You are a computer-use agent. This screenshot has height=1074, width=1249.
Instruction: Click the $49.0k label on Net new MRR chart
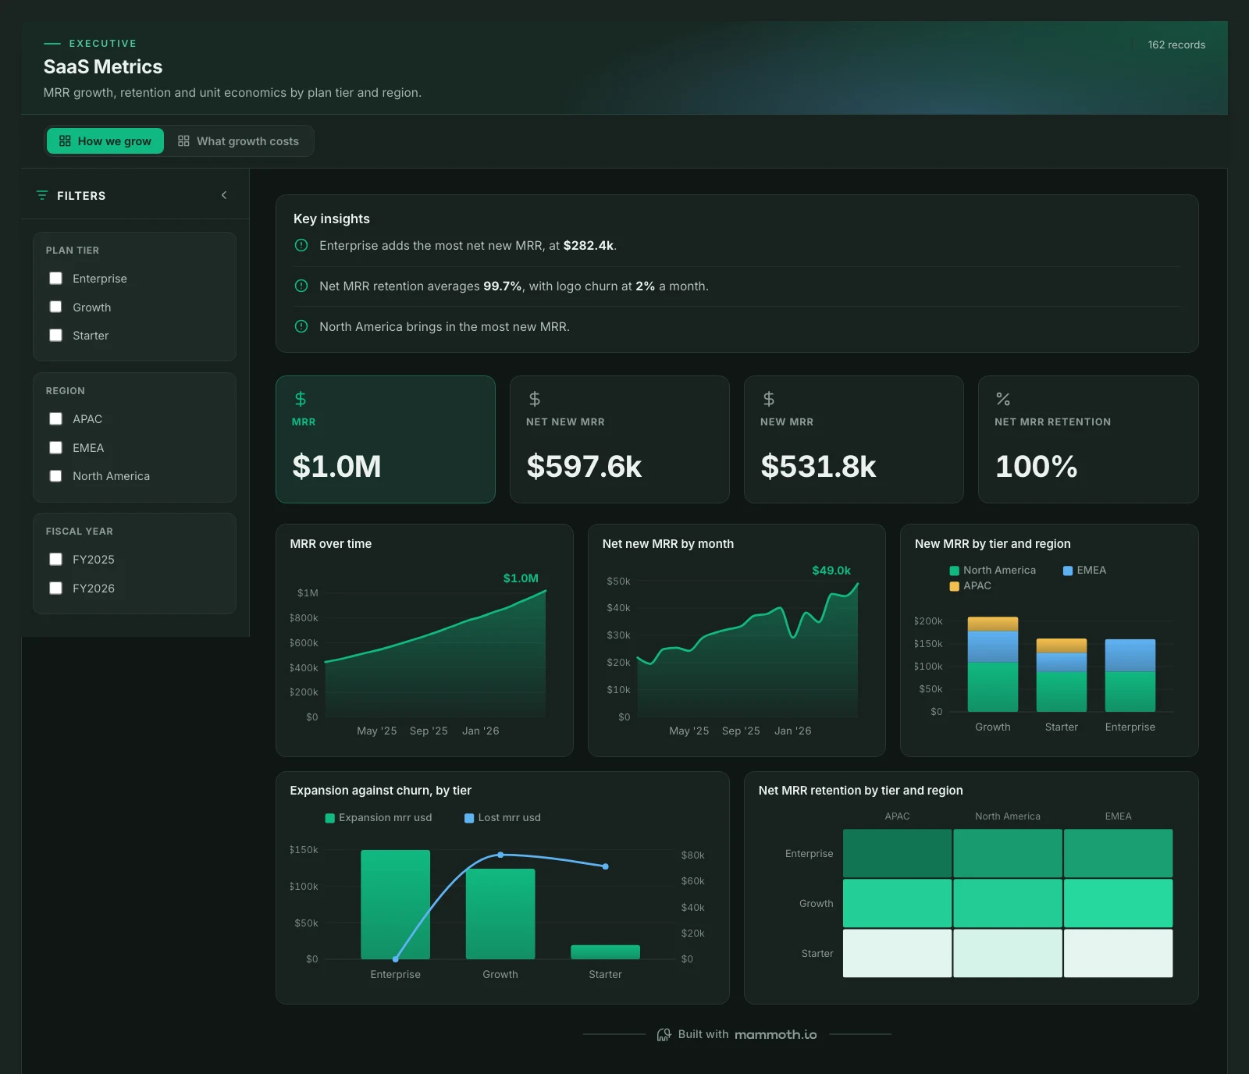[x=831, y=571]
